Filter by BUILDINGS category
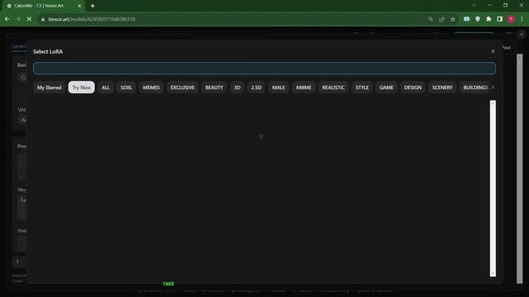This screenshot has width=529, height=297. (x=475, y=87)
